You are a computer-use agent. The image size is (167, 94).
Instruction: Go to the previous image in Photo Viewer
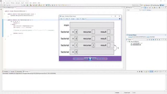click(86, 59)
